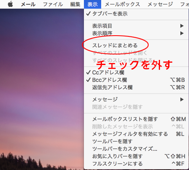Expand the メッセージ submenu arrow

point(182,99)
